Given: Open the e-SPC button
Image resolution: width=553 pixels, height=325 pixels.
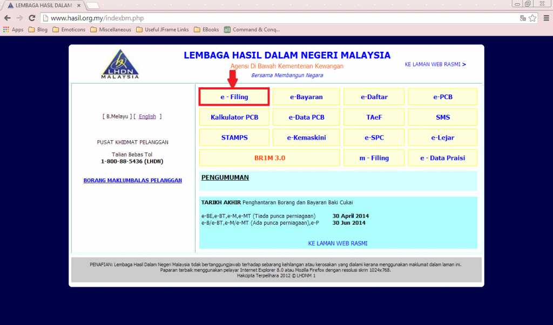Looking at the screenshot, I should (x=374, y=137).
